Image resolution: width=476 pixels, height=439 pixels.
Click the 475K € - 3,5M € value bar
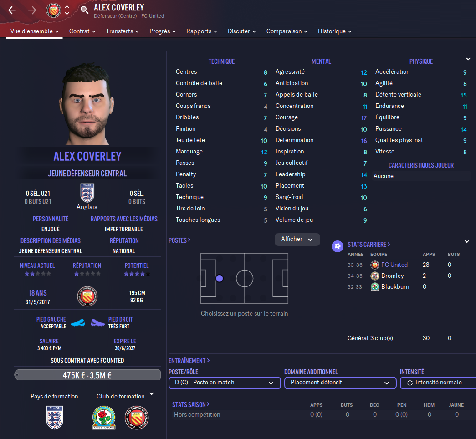coord(87,375)
